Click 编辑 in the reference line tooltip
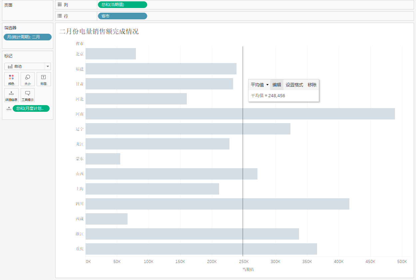The width and height of the screenshot is (416, 280). (x=277, y=85)
